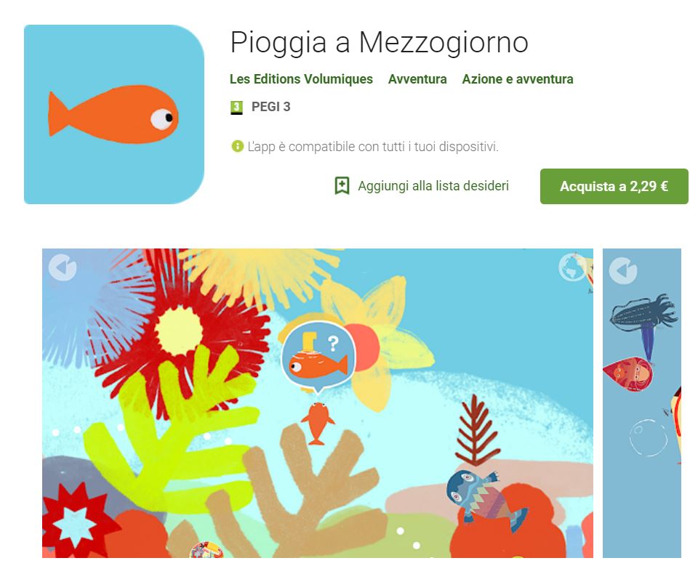Open the Azione e avventura category
Image resolution: width=690 pixels, height=566 pixels.
(518, 79)
